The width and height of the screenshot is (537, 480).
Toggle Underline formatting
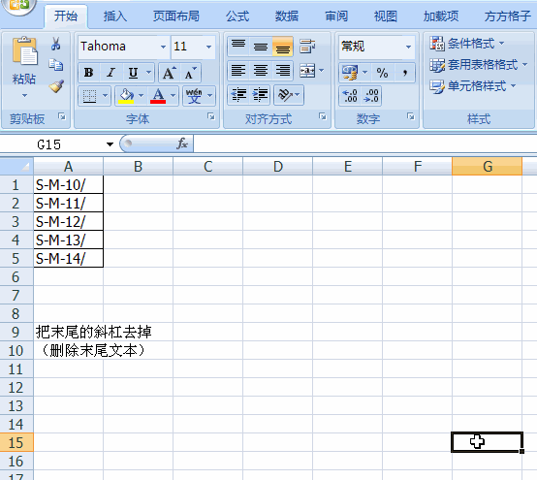133,73
